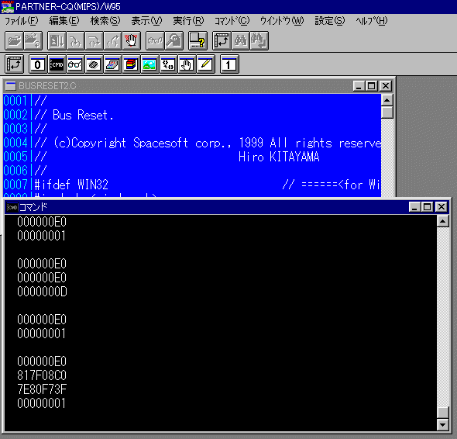The image size is (457, 439).
Task: Click the magnifier inspect icon
Action: click(174, 40)
